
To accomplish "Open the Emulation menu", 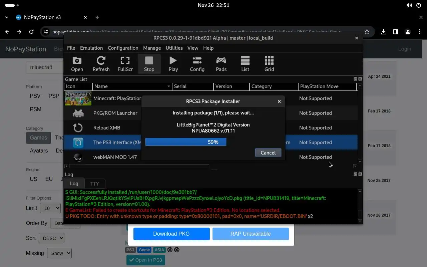I will [91, 48].
